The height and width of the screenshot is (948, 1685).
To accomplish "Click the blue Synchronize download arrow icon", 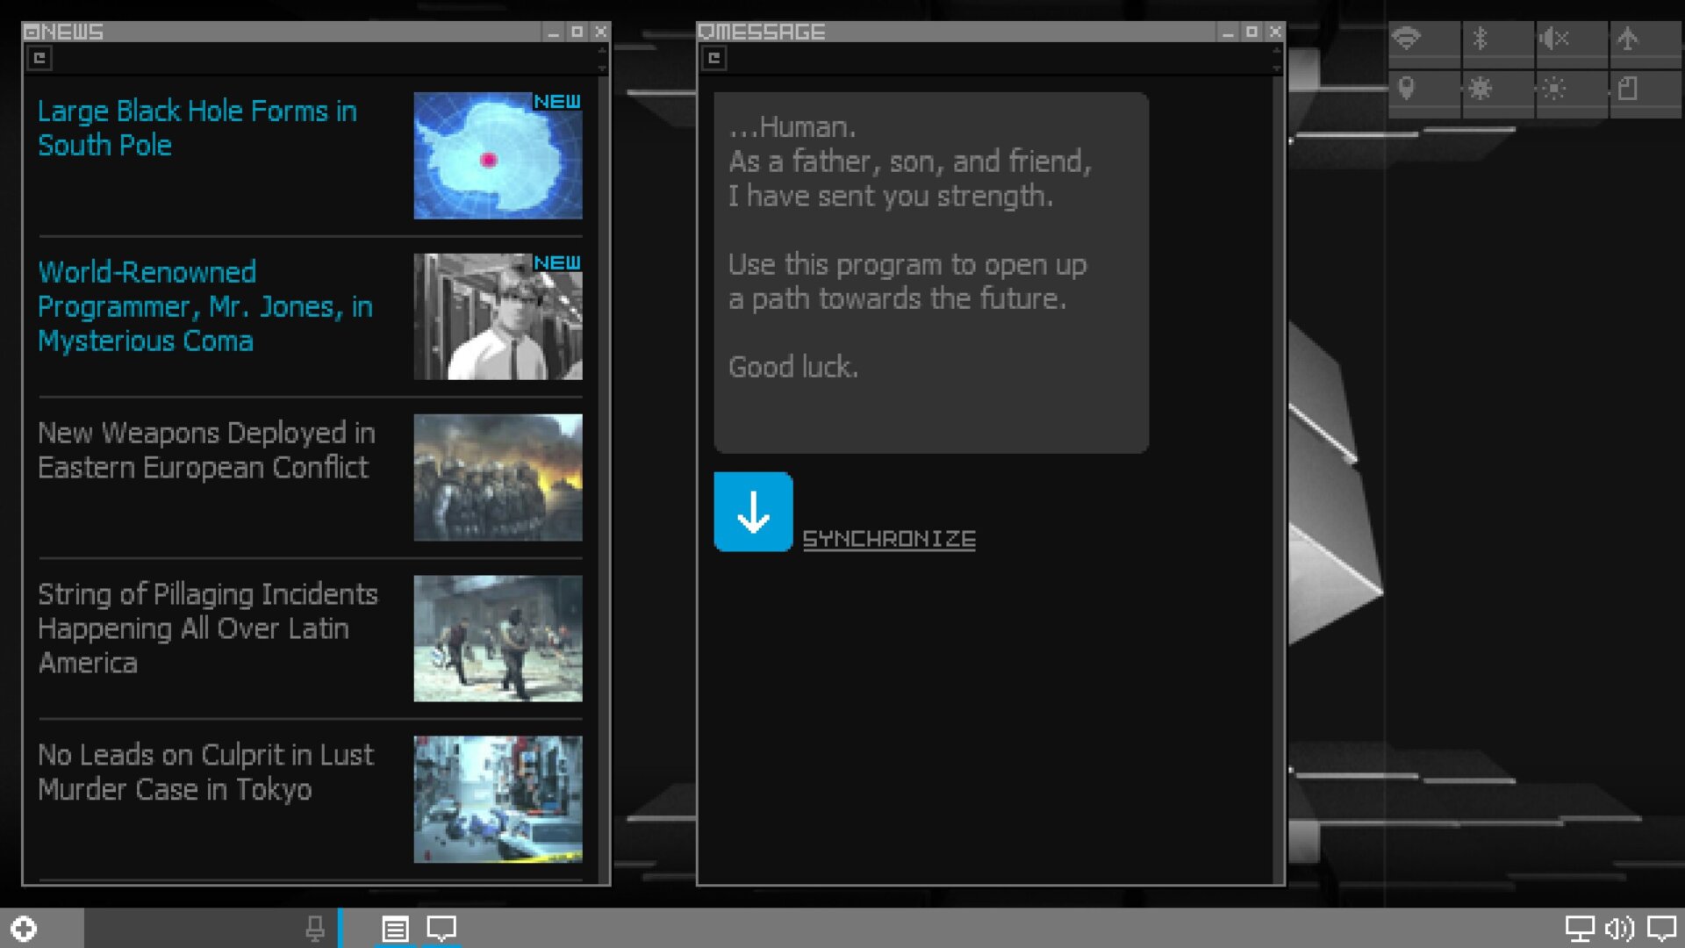I will [x=753, y=512].
